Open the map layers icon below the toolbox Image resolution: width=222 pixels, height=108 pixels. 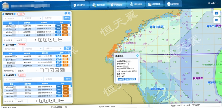(x=216, y=20)
